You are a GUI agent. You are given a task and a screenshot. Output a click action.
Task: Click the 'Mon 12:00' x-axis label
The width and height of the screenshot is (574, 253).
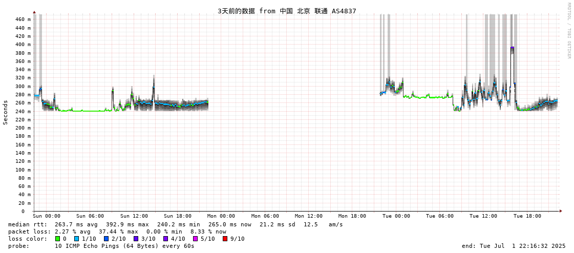click(x=309, y=216)
